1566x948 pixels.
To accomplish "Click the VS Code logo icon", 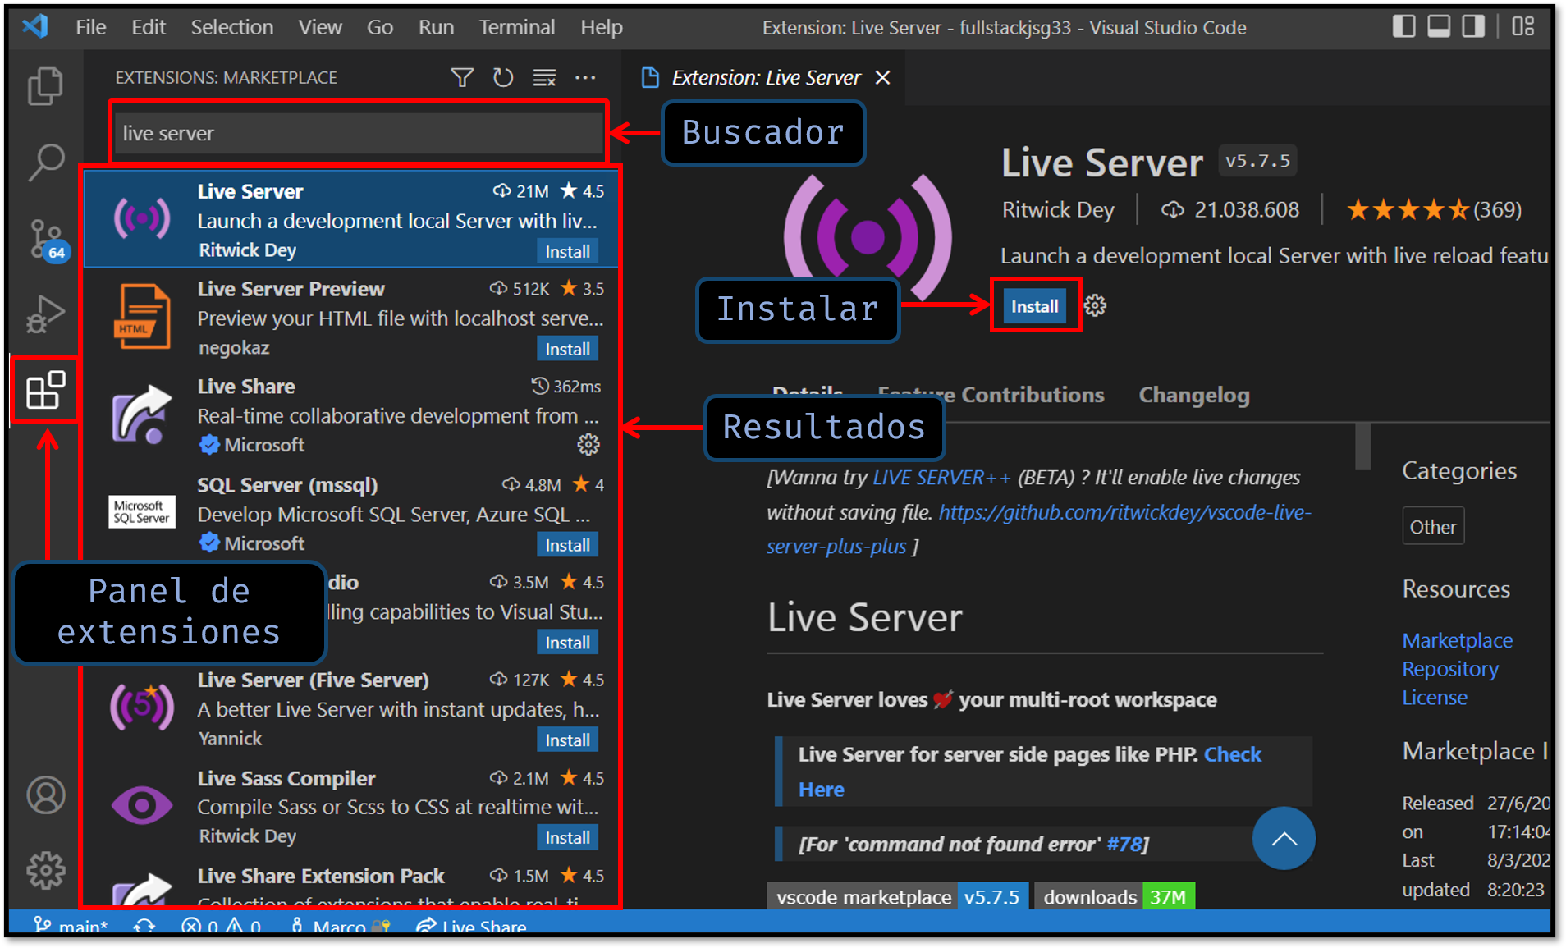I will tap(35, 27).
